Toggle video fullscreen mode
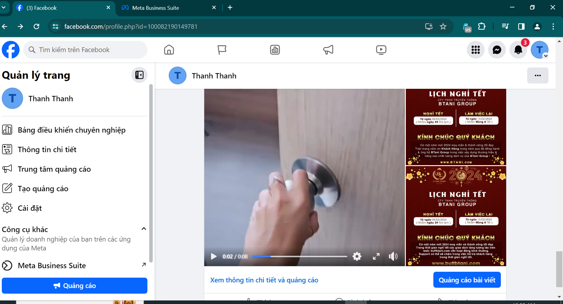563x304 pixels. [376, 256]
